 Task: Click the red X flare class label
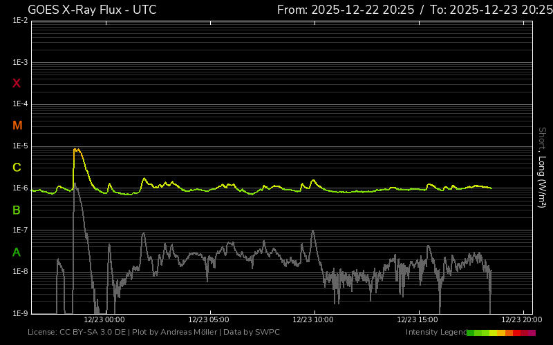pos(16,83)
